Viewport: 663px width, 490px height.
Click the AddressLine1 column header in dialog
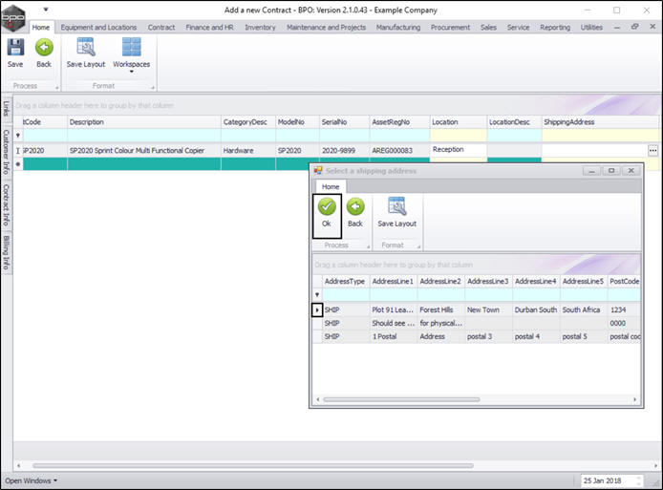coord(394,281)
